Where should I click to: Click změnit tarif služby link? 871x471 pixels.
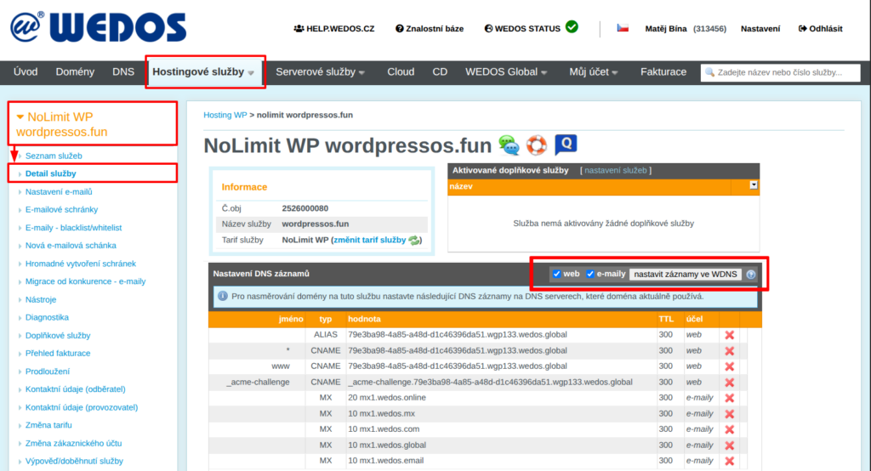click(369, 240)
